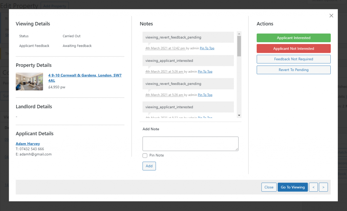The width and height of the screenshot is (347, 211).
Task: Close the viewing popup with the Close button
Action: [269, 187]
